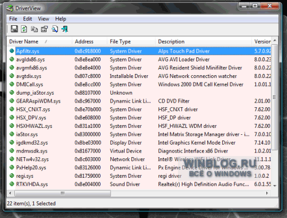This screenshot has height=218, width=287.
Task: Click the green icon beside mdmxsdk.sys
Action: (12, 151)
